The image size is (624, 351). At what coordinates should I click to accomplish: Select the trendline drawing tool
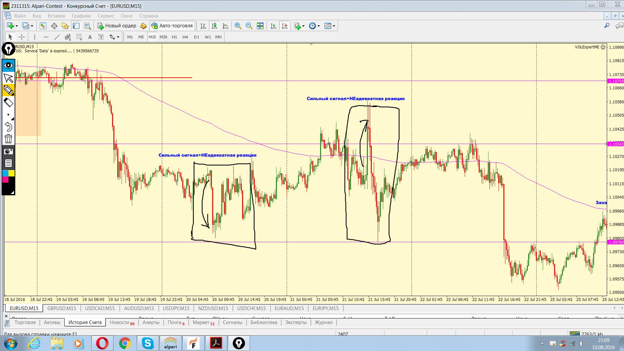(x=57, y=37)
